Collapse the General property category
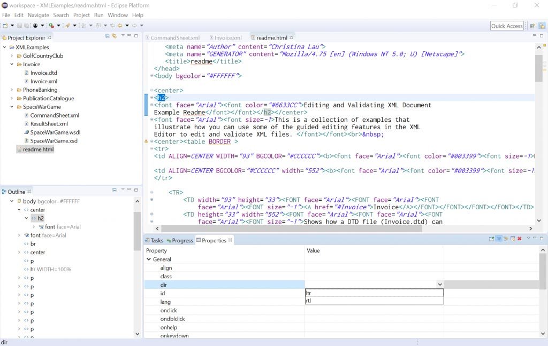This screenshot has height=346, width=548. coord(149,259)
